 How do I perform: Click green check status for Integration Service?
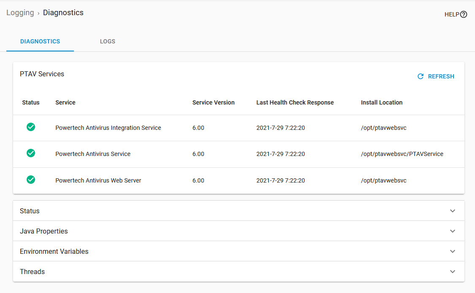point(30,127)
